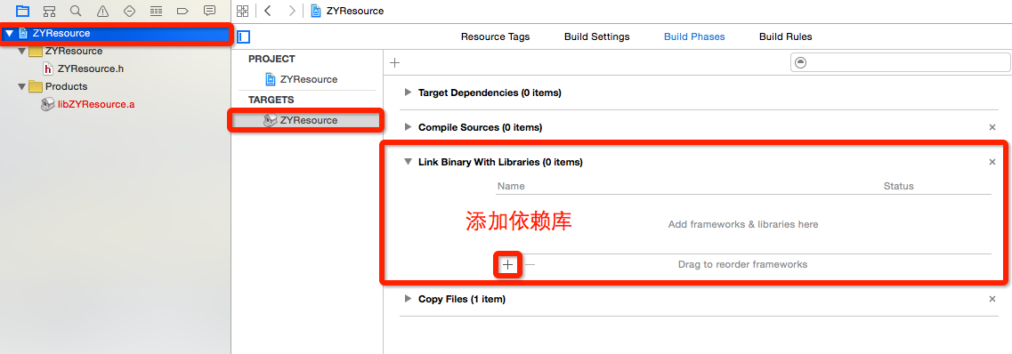Screen dimensions: 1012x354
Task: Collapse the Link Binary With Libraries section
Action: [x=408, y=162]
